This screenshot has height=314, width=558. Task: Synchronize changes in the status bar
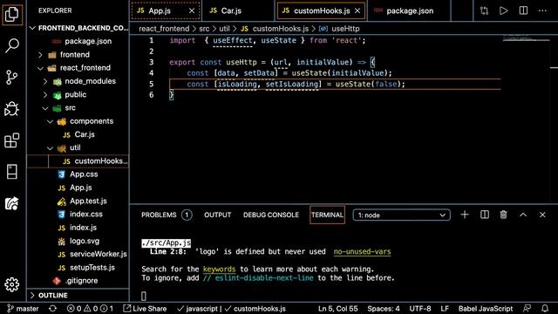click(52, 309)
